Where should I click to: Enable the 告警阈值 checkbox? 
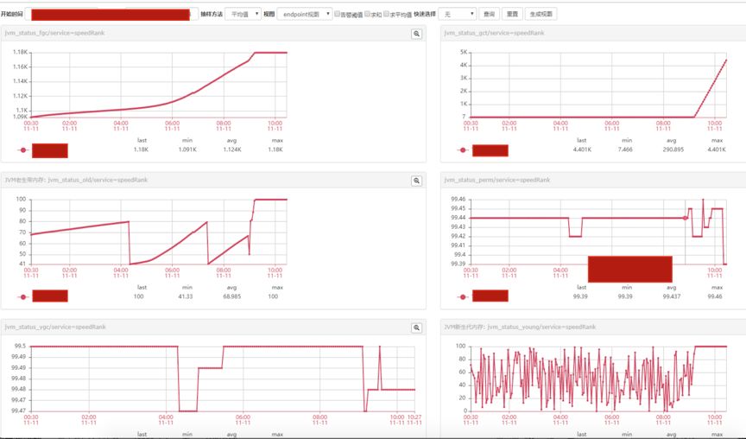(338, 14)
